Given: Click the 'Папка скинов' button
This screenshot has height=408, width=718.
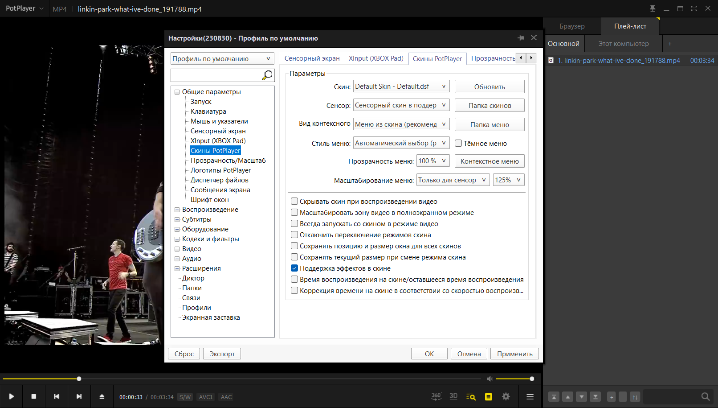Looking at the screenshot, I should [490, 106].
